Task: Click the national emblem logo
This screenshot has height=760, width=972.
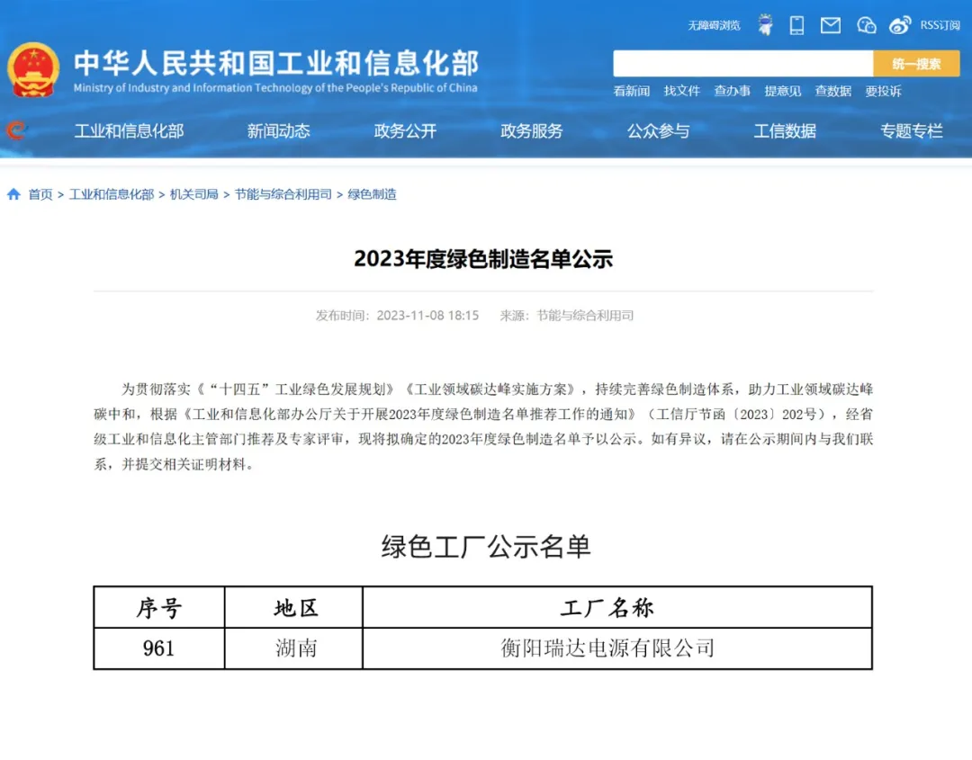Action: click(x=33, y=70)
